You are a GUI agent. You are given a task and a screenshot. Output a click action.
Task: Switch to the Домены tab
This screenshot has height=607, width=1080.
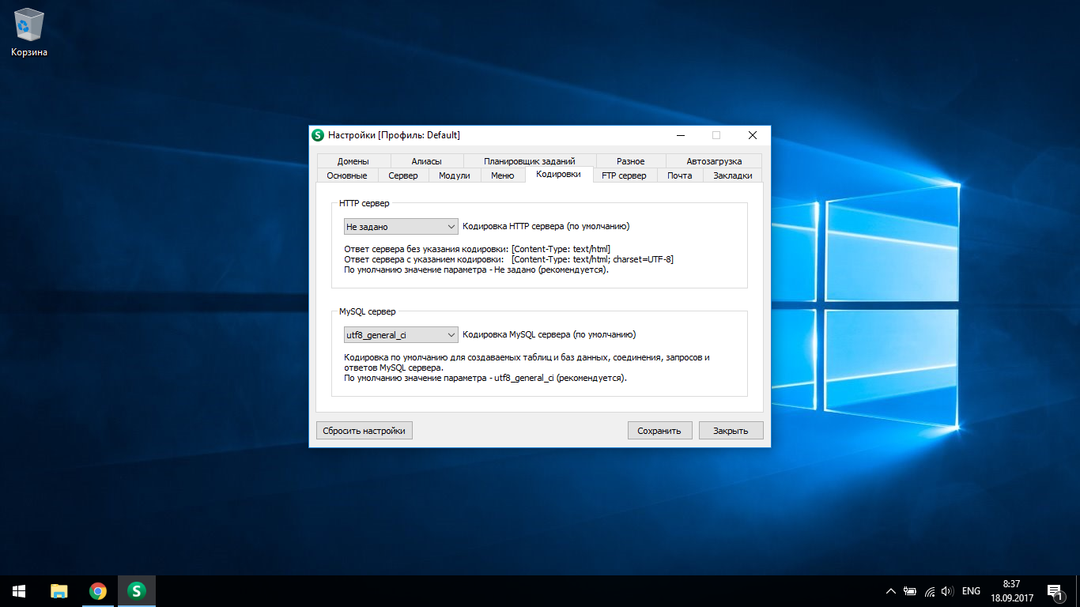pyautogui.click(x=353, y=161)
